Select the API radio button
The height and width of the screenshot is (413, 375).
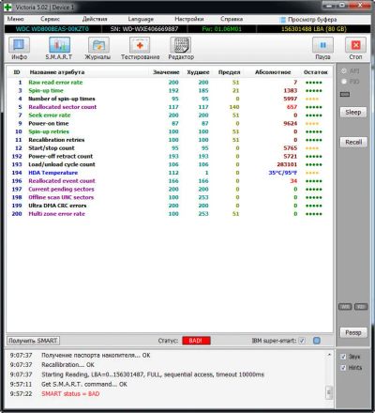point(344,71)
